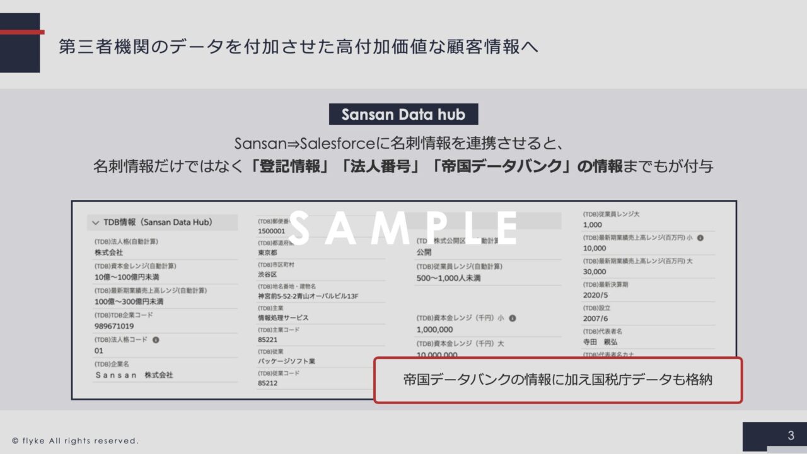807x454 pixels.
Task: Click info icon beside (TDB)法人格コード
Action: [156, 339]
